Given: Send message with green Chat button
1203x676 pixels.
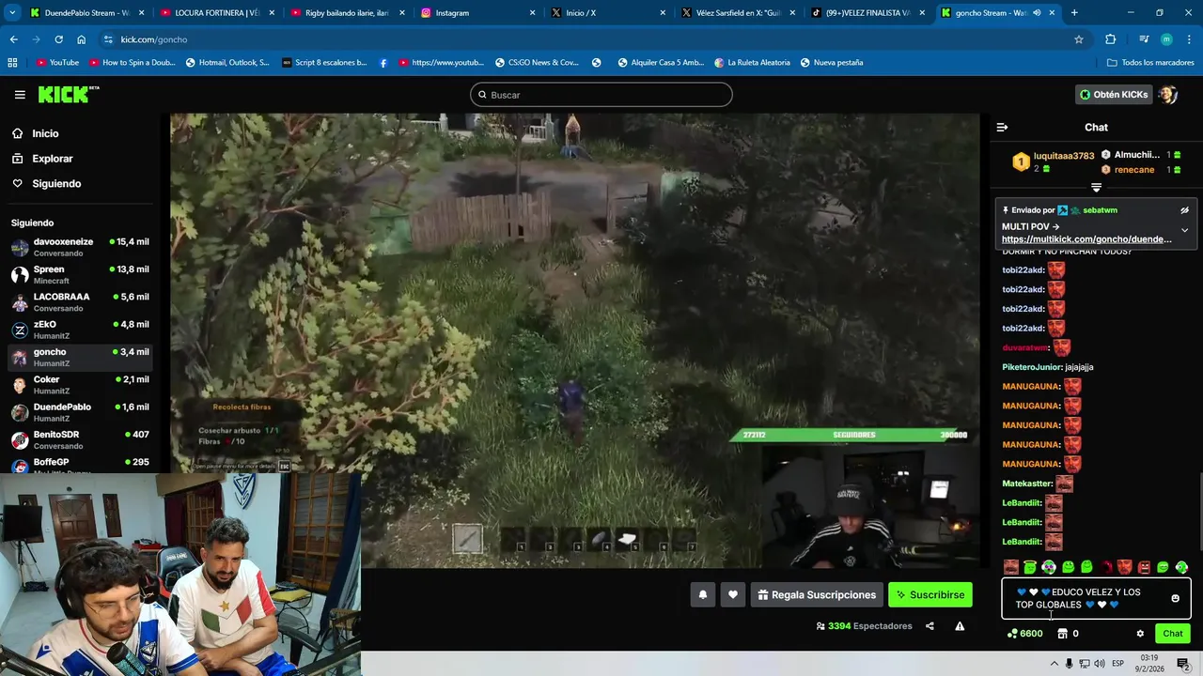Looking at the screenshot, I should pos(1172,634).
